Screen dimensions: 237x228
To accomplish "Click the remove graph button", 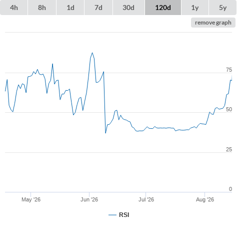I will (213, 23).
